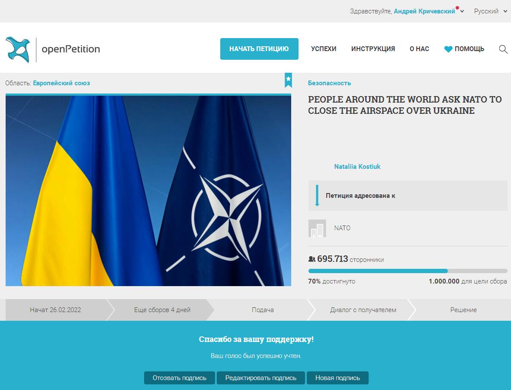Click the openPetition bird logo

(x=18, y=50)
